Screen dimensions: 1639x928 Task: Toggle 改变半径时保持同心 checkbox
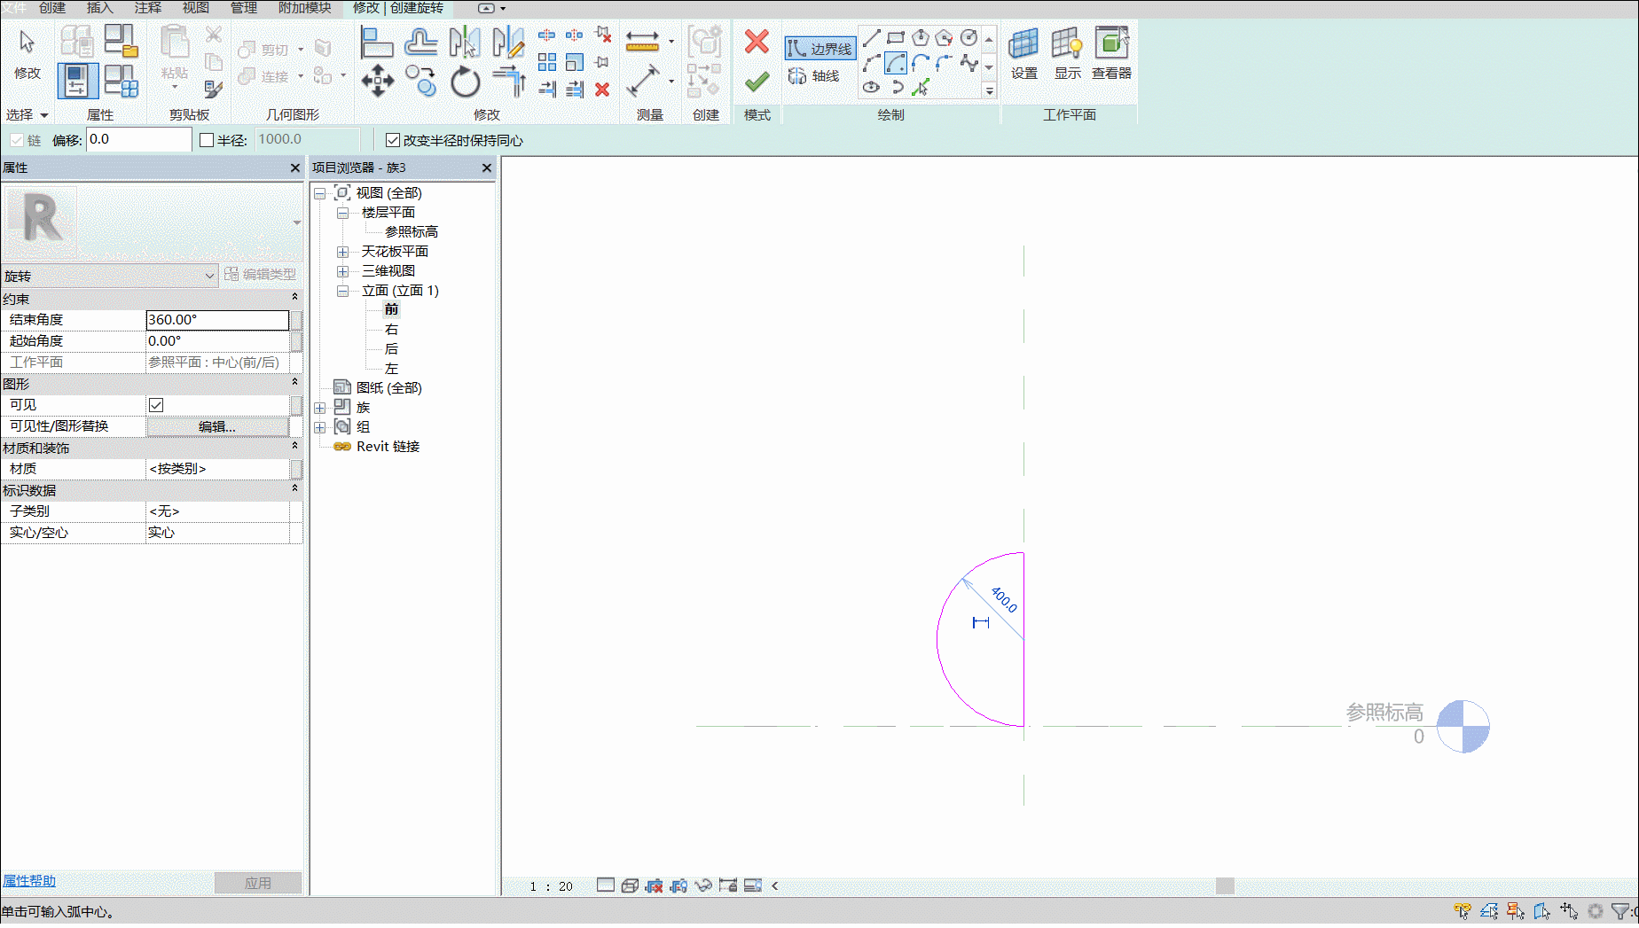393,140
